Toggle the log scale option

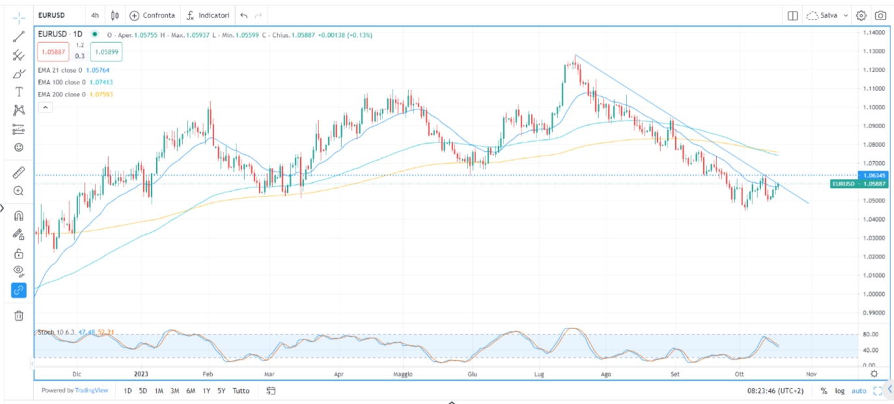click(840, 391)
